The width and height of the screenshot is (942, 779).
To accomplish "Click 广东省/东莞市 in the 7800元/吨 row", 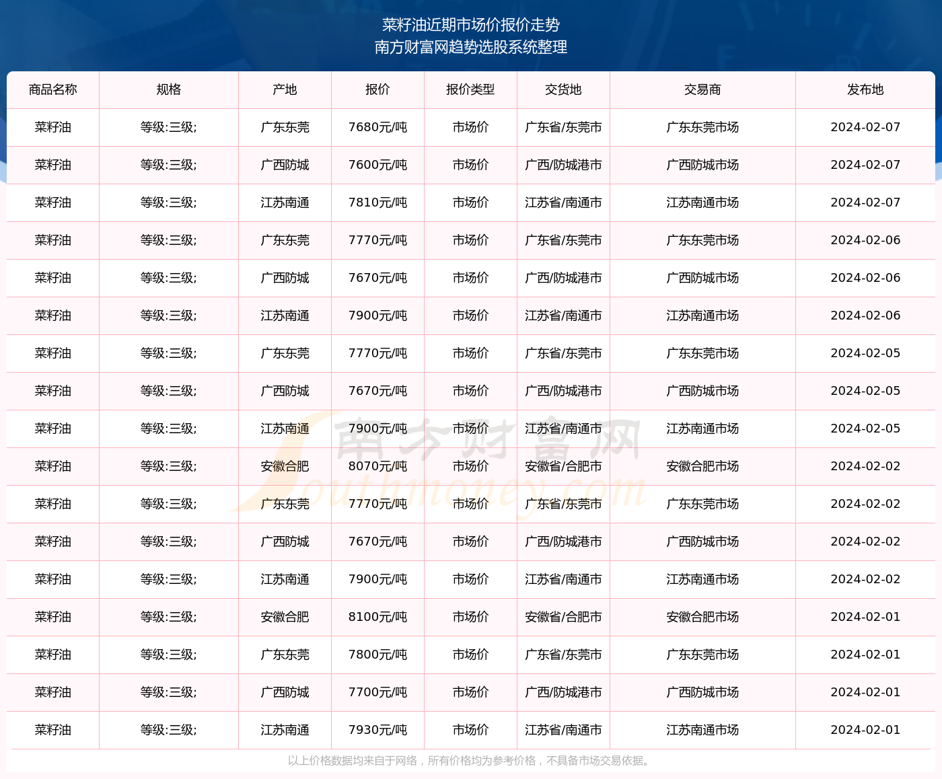I will pos(564,655).
